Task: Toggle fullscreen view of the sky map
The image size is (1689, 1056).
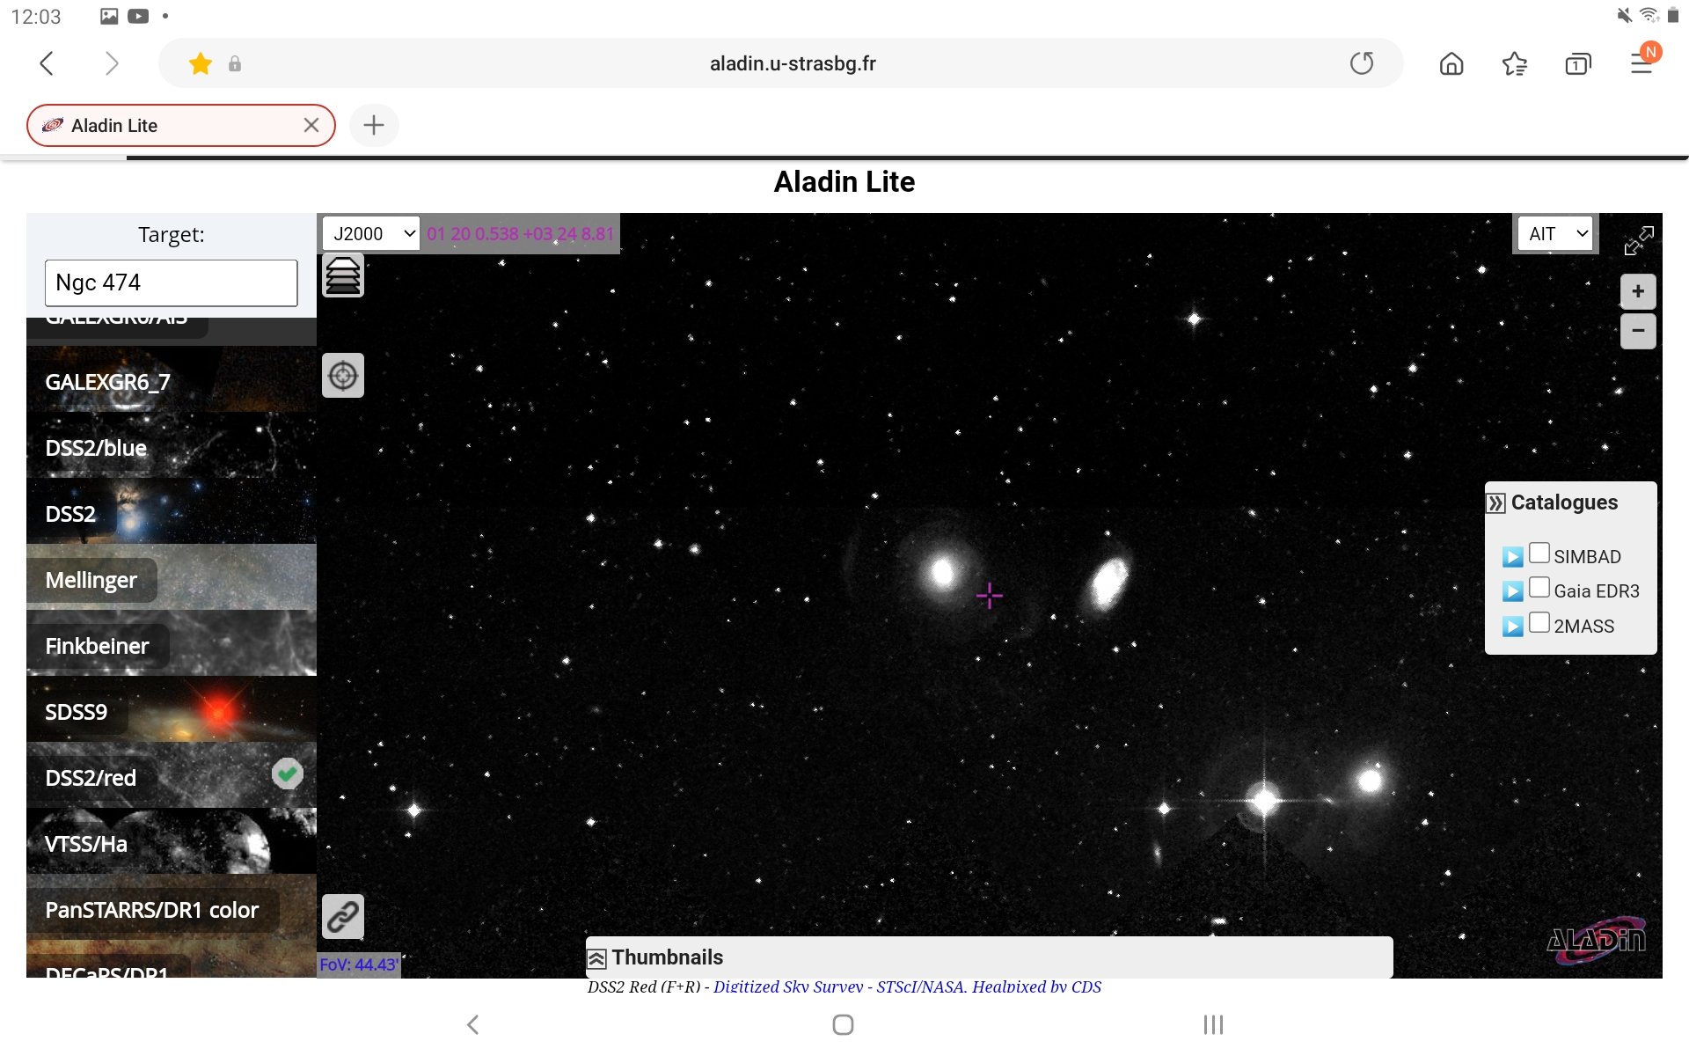Action: pos(1638,240)
